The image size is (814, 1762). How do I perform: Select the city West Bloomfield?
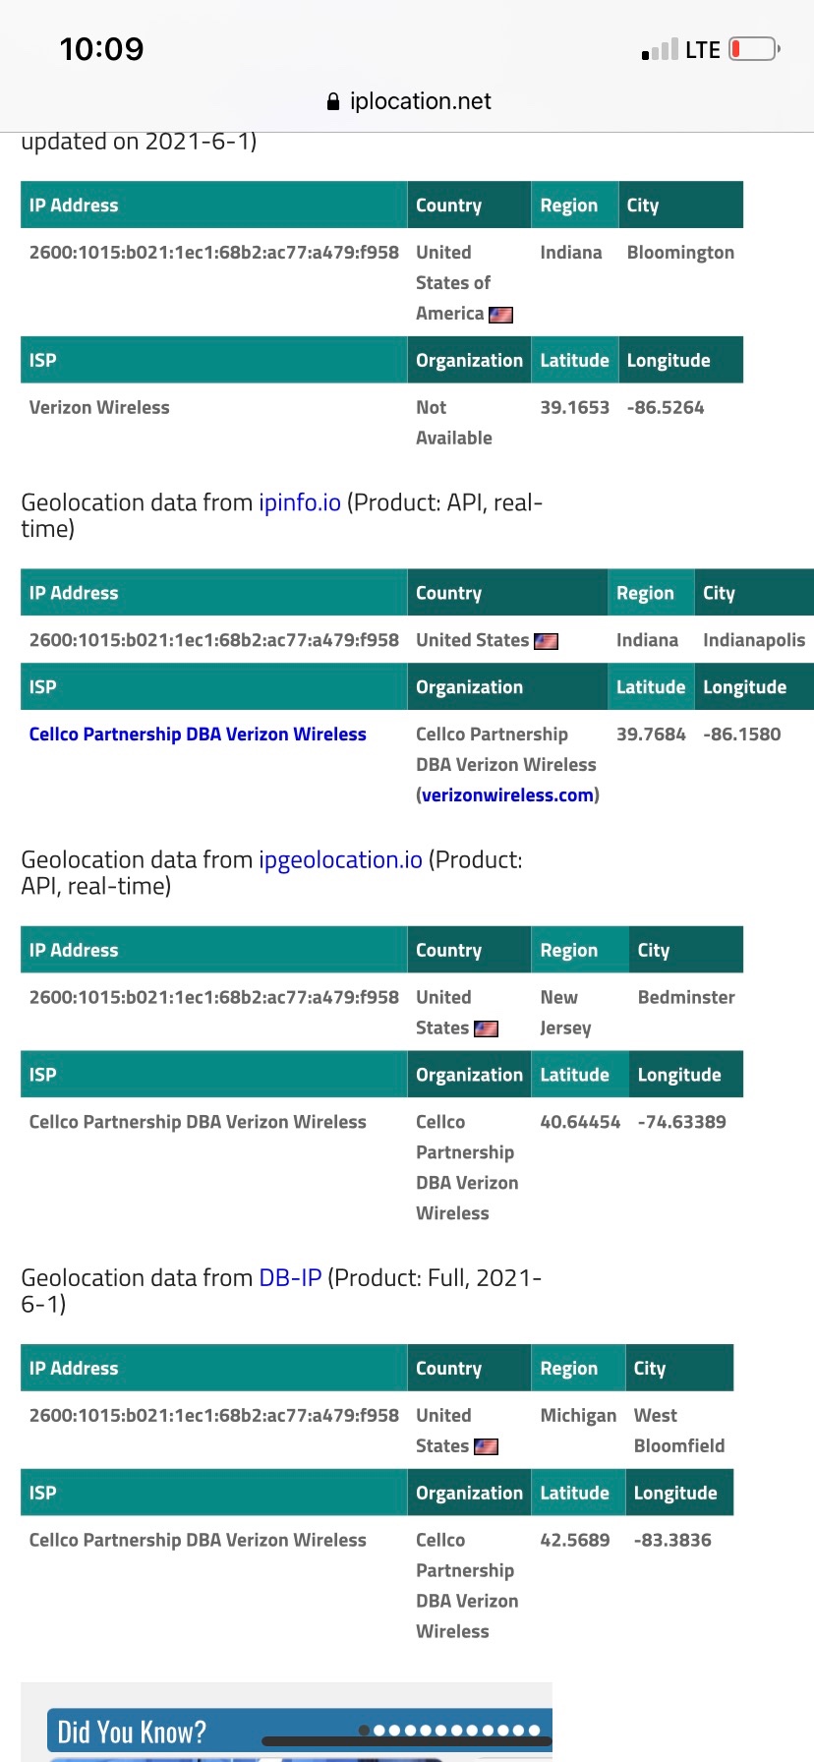(x=679, y=1431)
